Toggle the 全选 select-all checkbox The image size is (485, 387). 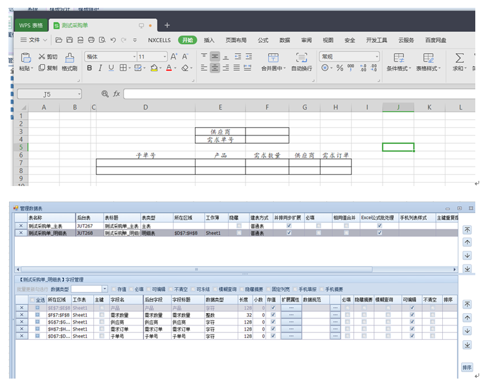34,300
